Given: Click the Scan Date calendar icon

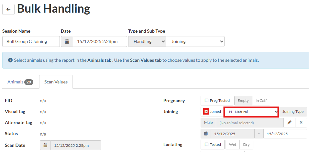Looking at the screenshot, I should click(45, 145).
